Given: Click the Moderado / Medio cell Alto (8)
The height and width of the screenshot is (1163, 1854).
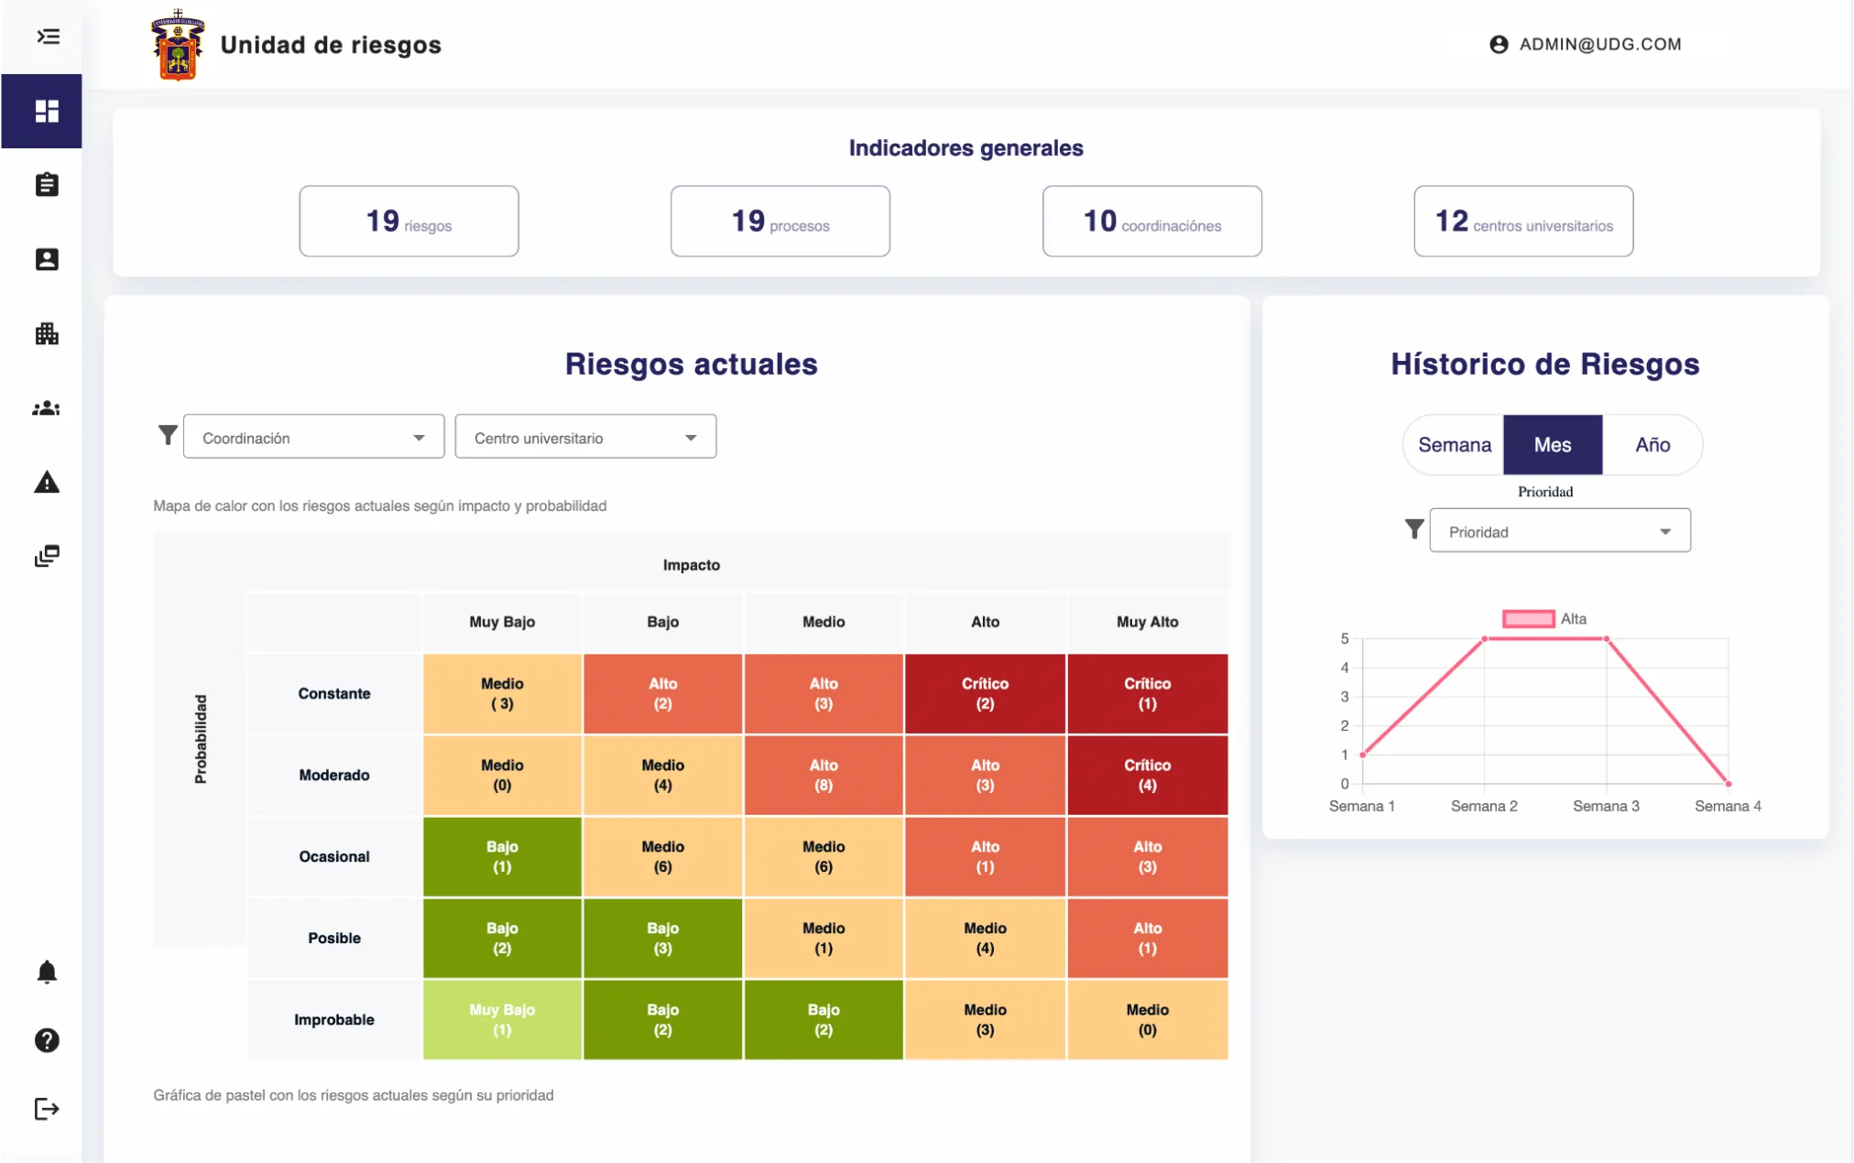Looking at the screenshot, I should [x=823, y=776].
